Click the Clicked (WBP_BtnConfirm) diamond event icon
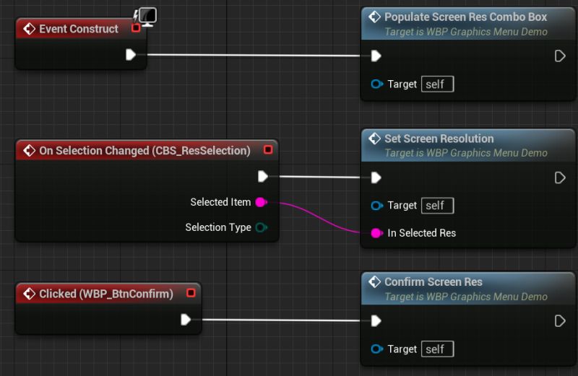578x376 pixels. click(29, 294)
